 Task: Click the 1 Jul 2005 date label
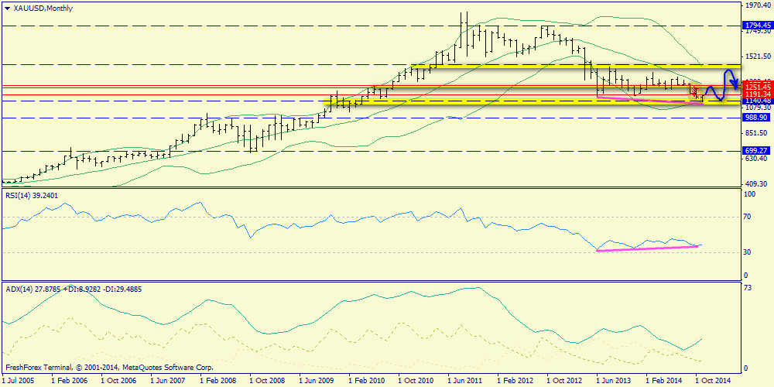coord(21,380)
